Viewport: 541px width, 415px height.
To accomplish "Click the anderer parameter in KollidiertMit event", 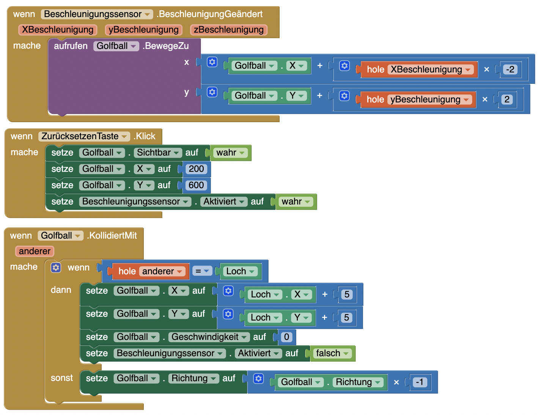I will click(x=35, y=251).
